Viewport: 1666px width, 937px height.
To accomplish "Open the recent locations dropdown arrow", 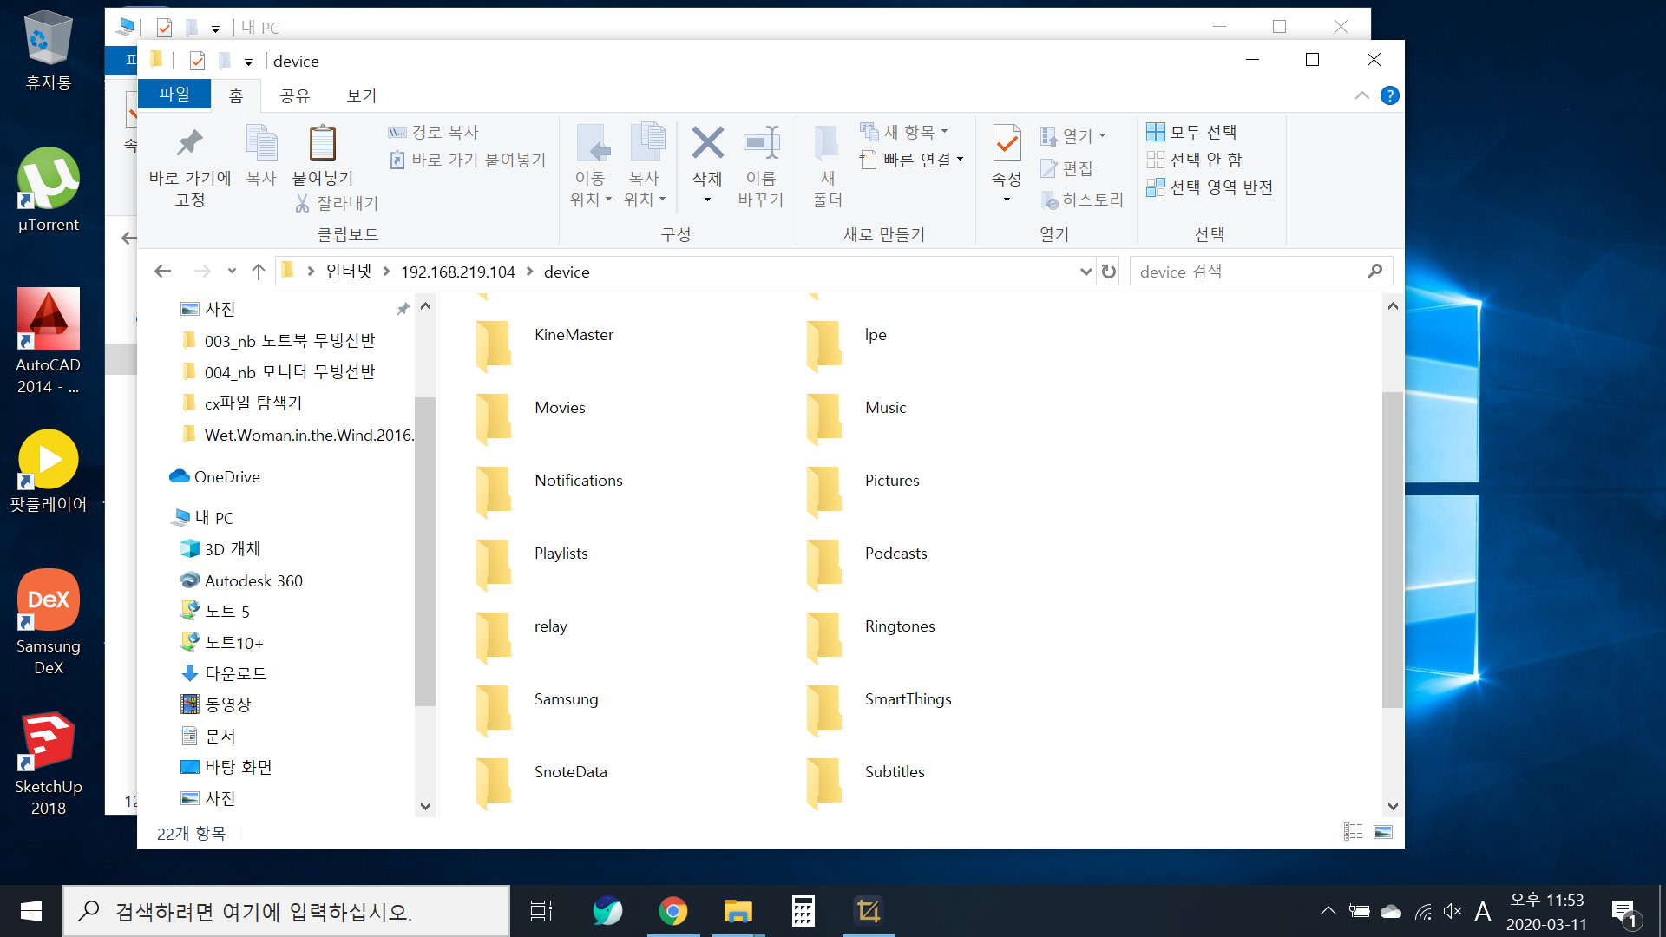I will (231, 272).
